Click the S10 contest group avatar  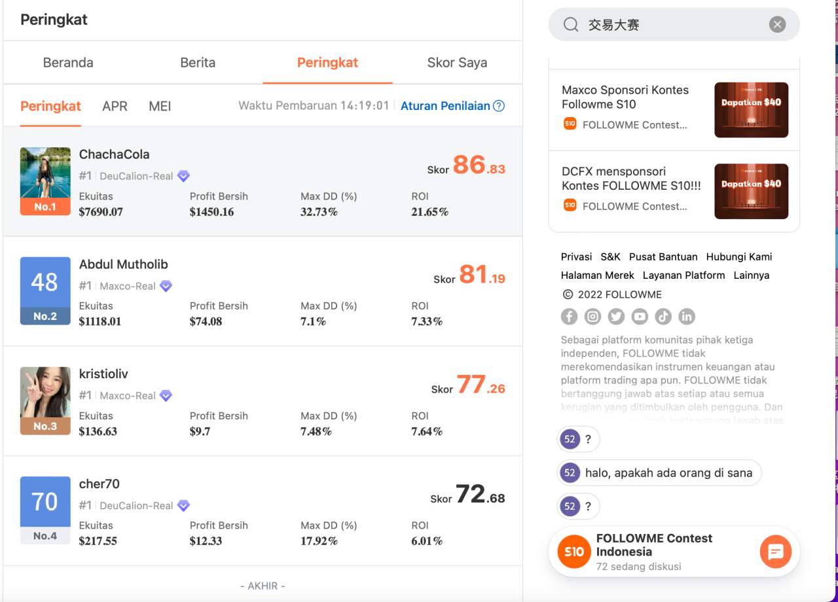pyautogui.click(x=574, y=552)
